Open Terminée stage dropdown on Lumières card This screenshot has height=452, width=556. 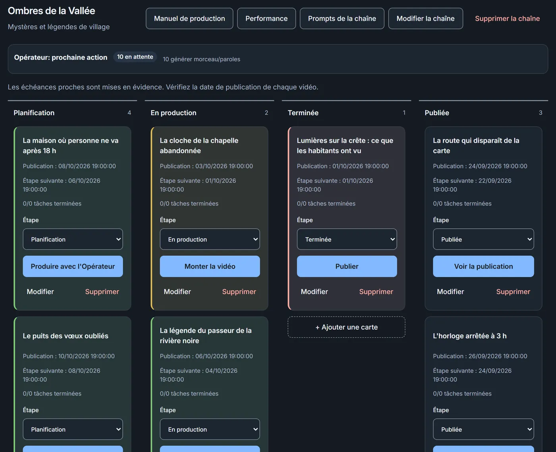click(347, 239)
